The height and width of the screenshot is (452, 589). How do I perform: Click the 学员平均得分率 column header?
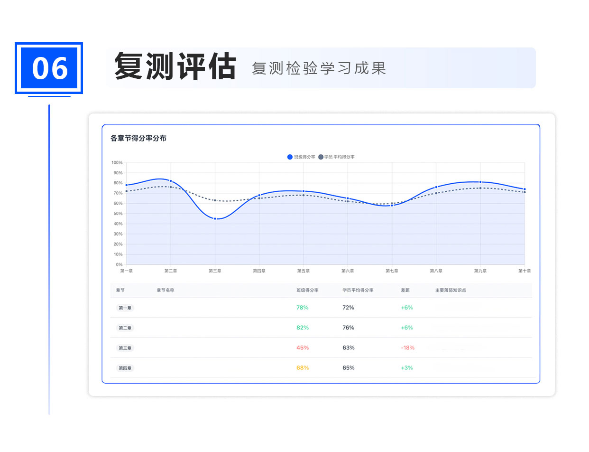[358, 290]
